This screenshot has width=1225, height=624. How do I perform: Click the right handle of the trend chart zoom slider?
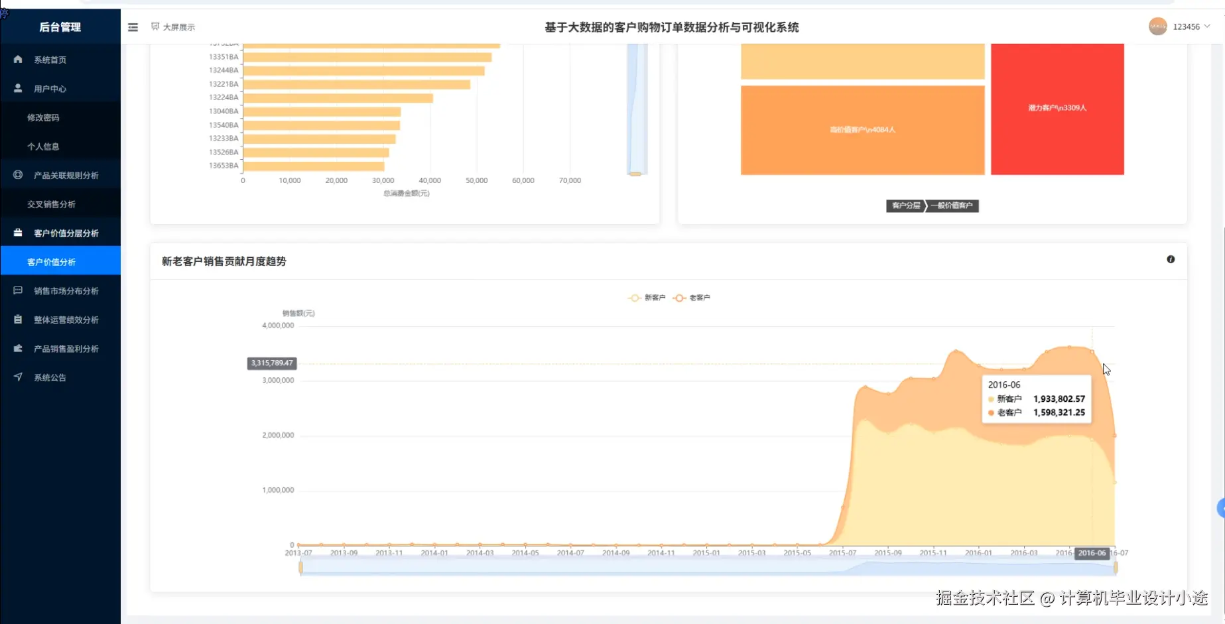pos(1116,568)
